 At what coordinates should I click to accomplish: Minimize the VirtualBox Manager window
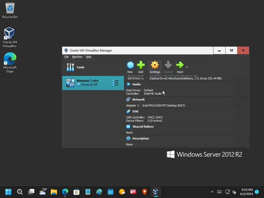click(x=219, y=51)
